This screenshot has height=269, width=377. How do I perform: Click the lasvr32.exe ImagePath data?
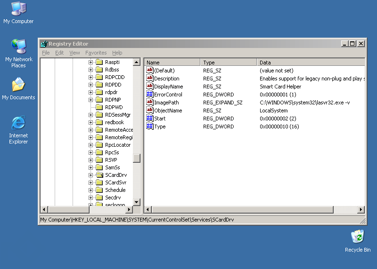tap(304, 103)
